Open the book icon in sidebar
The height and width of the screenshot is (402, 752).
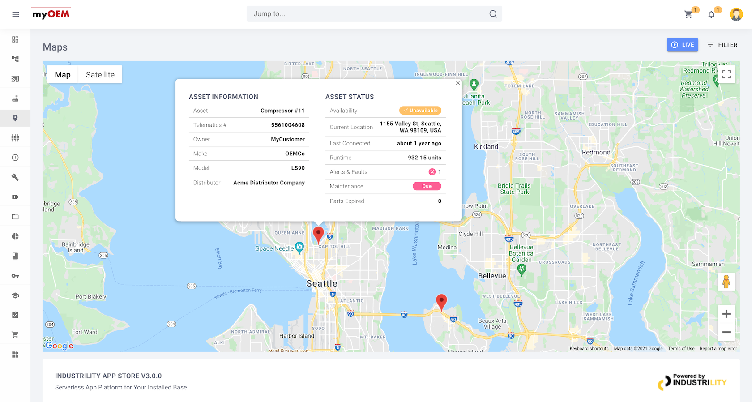click(15, 256)
